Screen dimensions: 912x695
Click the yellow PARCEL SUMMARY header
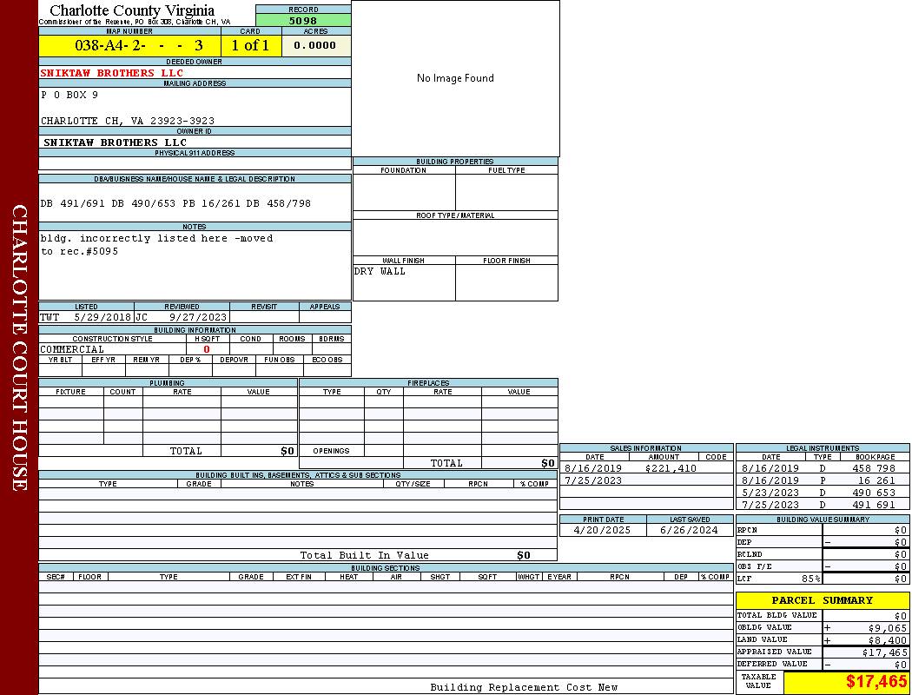[822, 600]
